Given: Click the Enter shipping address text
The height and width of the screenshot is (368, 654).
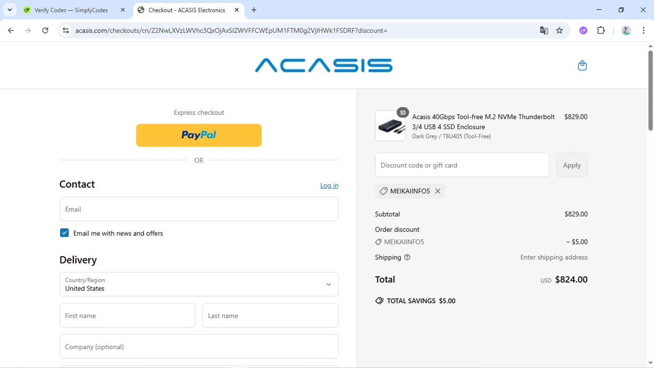Looking at the screenshot, I should pyautogui.click(x=554, y=258).
